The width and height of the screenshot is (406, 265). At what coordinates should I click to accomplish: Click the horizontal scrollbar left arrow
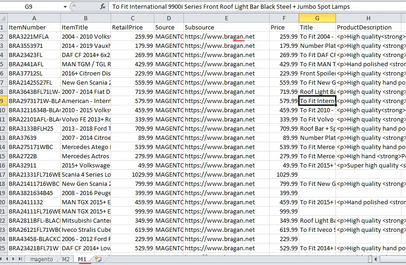click(x=376, y=259)
